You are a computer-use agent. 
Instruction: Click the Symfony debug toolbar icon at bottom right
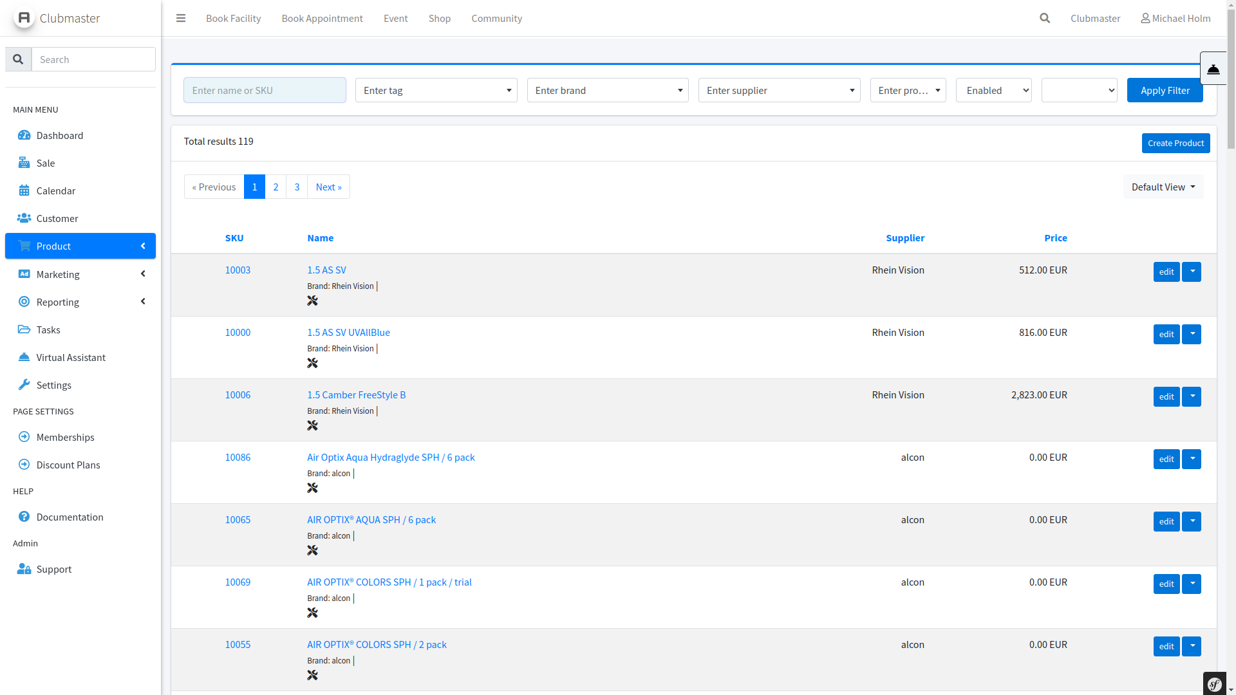coord(1215,684)
